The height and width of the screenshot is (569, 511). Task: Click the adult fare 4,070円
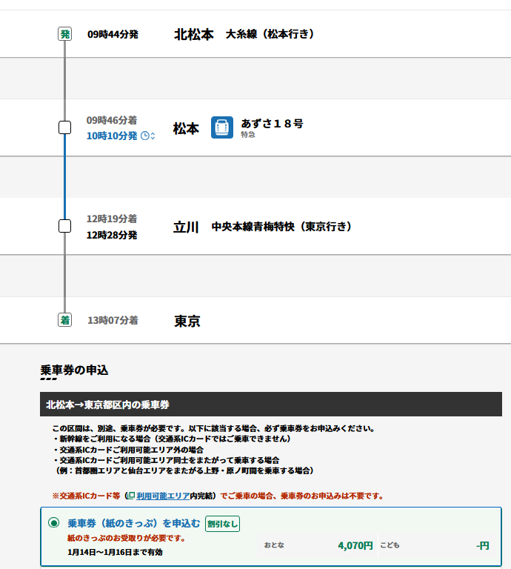tap(355, 545)
